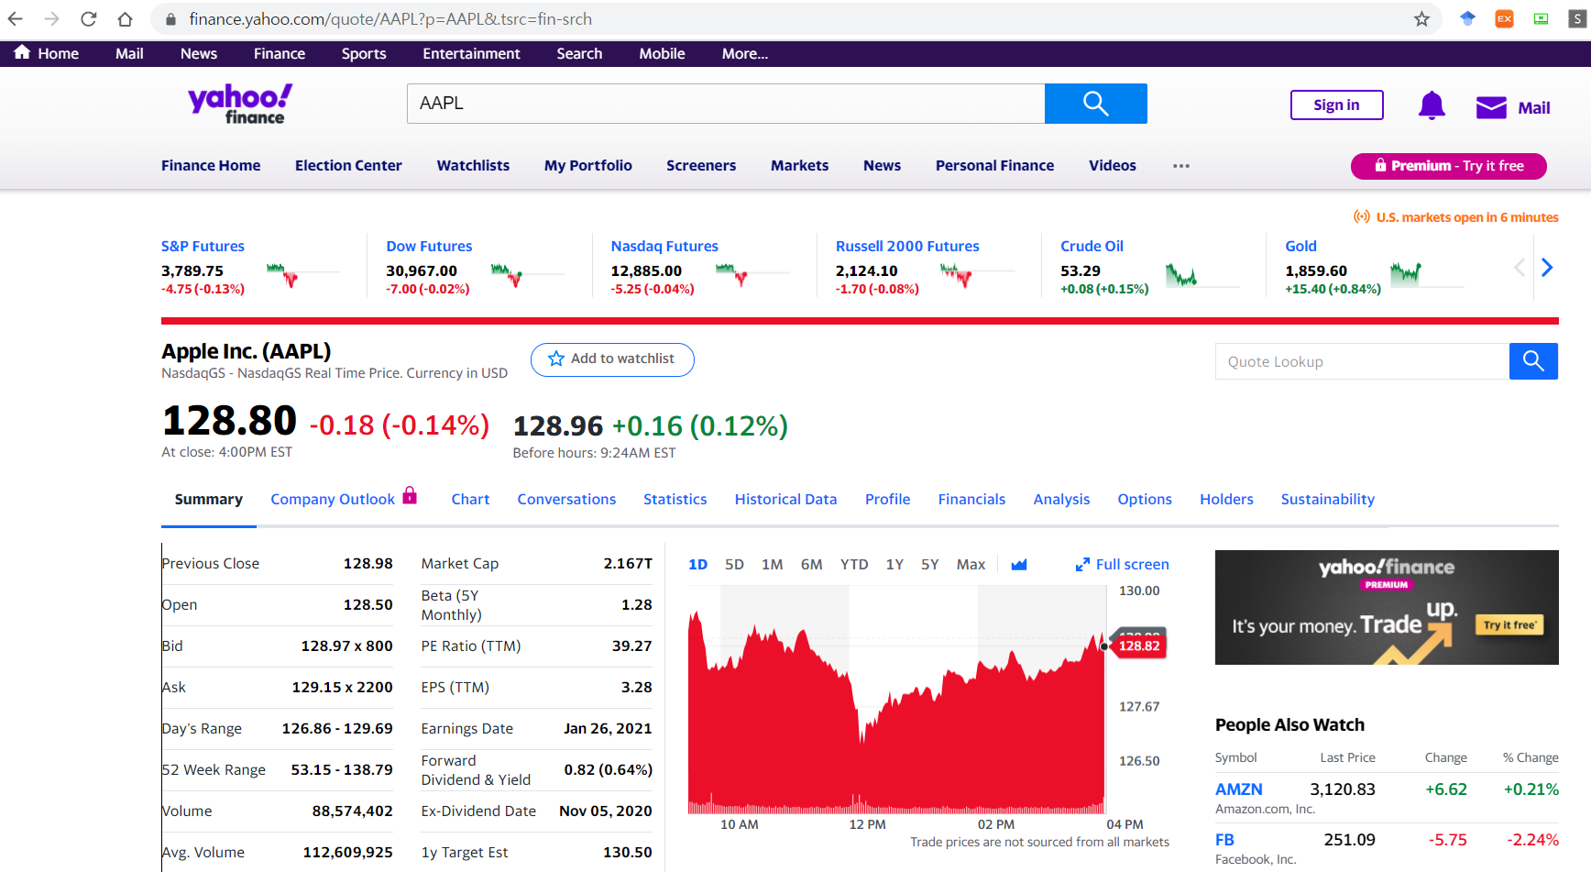Open the Options tab
1591x872 pixels.
1145,500
